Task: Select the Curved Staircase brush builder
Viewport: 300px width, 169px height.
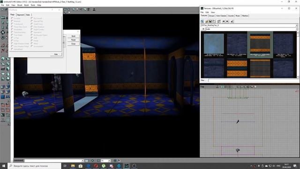Action: 8,58
